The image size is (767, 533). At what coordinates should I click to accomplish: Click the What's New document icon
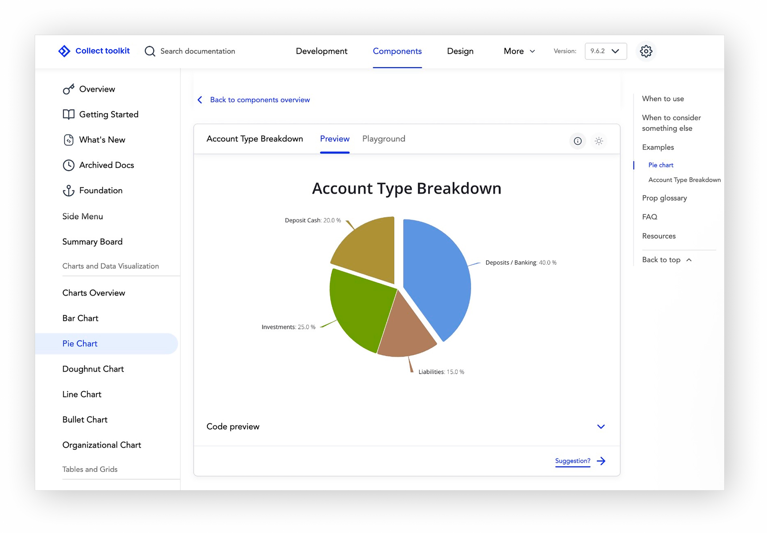[x=68, y=140]
